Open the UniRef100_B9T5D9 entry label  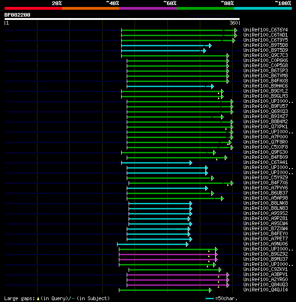[265, 50]
